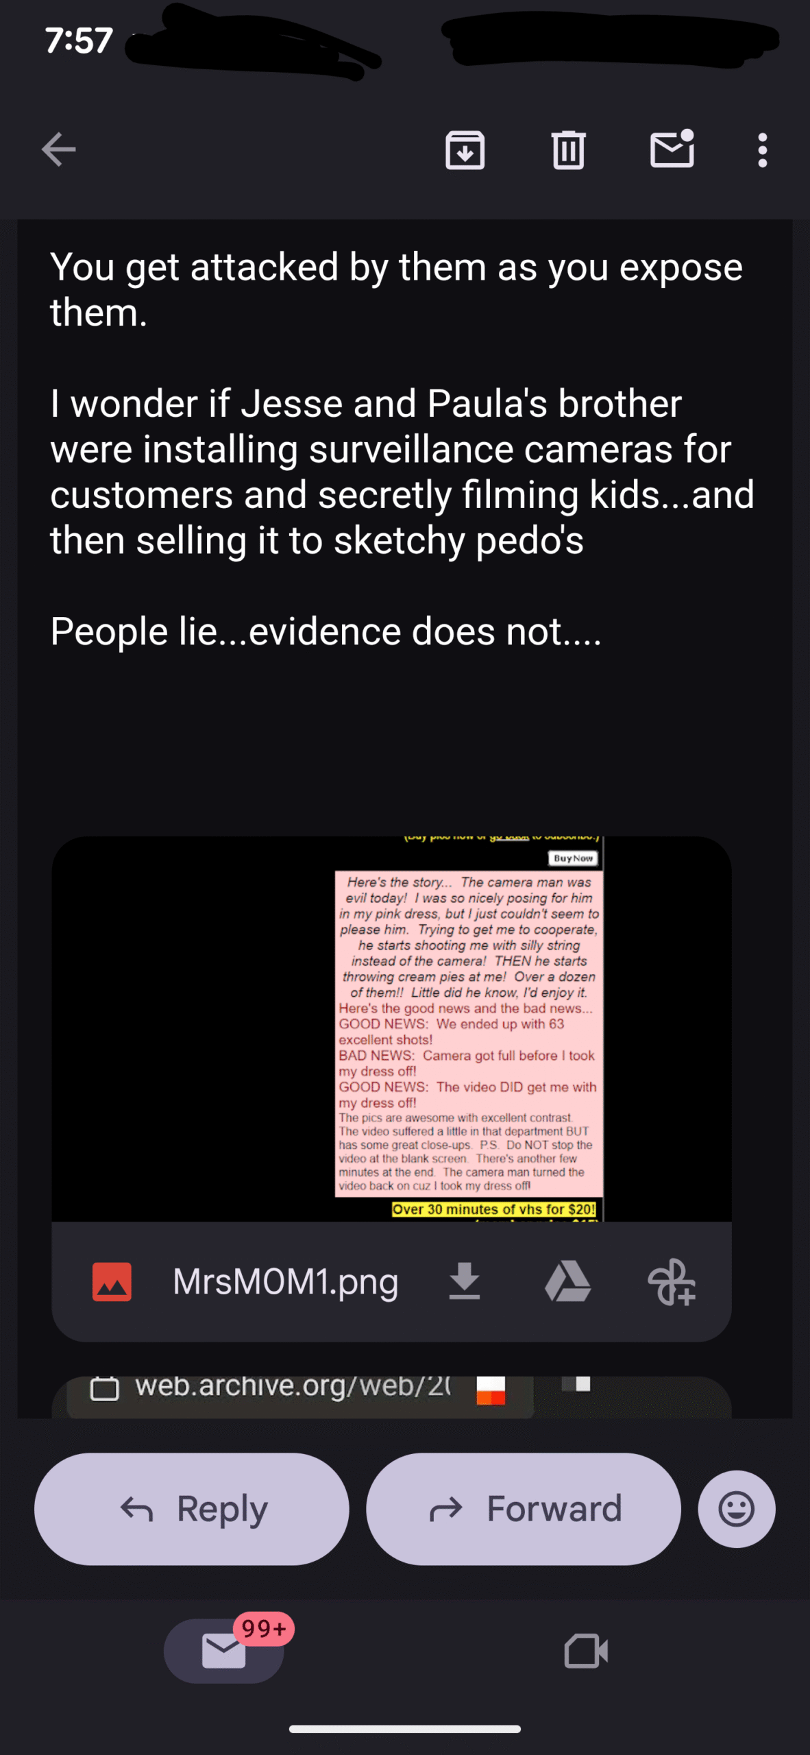Save MrsMOM1.png to Google Drive
This screenshot has width=810, height=1755.
(x=567, y=1281)
